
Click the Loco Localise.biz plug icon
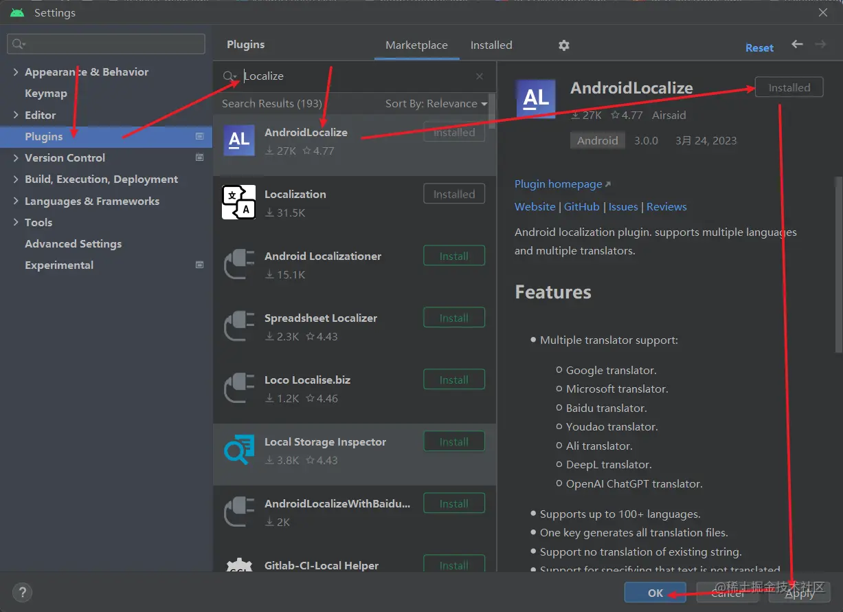pyautogui.click(x=239, y=388)
